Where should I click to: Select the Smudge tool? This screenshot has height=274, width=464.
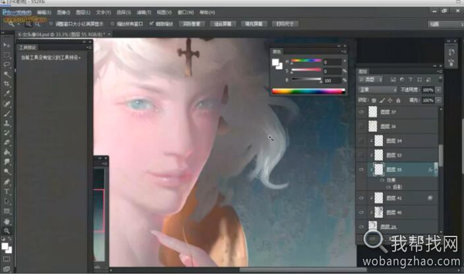tap(7, 161)
